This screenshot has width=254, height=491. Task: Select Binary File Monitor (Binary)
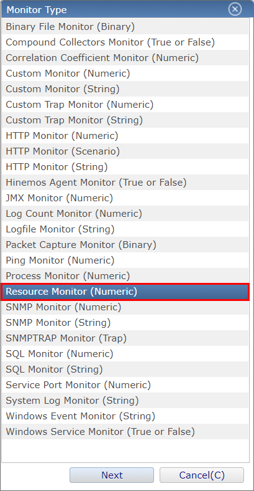125,27
